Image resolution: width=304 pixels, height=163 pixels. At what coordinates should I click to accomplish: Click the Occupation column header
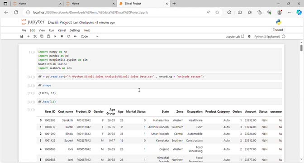[195, 111]
